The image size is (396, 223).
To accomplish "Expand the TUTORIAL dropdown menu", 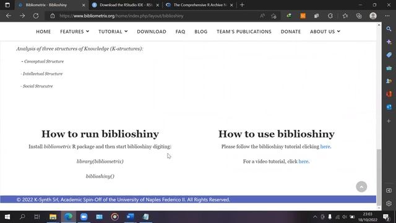I will coord(113,32).
